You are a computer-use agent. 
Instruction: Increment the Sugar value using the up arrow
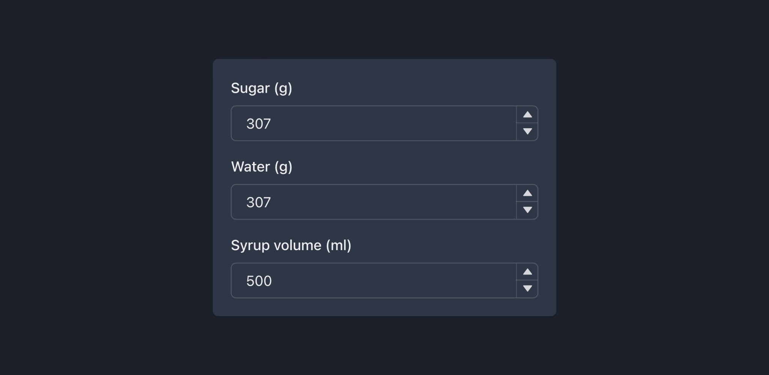tap(527, 114)
